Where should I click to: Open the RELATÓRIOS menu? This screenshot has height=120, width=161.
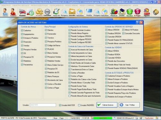click(113, 5)
